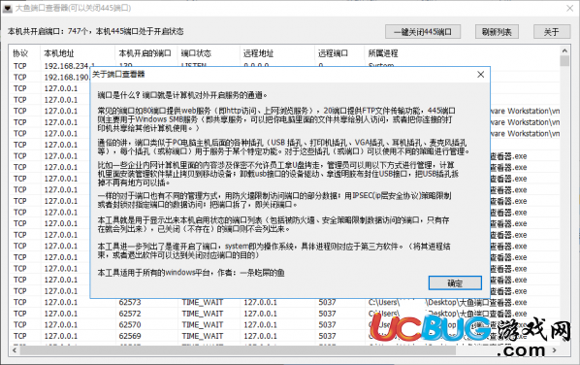Select the row with local port 62570
This screenshot has height=365, width=580.
pos(285,324)
